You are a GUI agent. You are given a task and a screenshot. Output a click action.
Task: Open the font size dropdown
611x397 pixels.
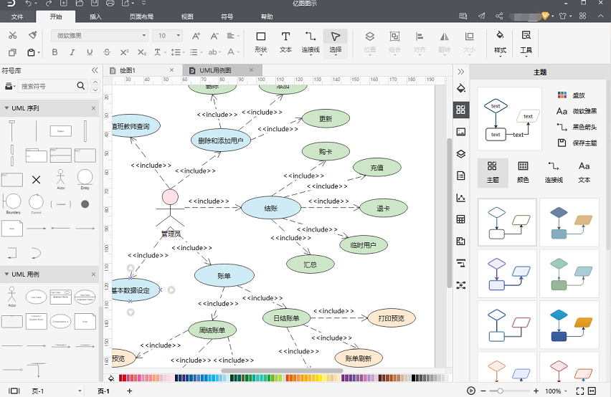coord(167,35)
